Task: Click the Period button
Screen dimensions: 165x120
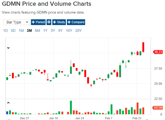Action: pyautogui.click(x=38, y=22)
